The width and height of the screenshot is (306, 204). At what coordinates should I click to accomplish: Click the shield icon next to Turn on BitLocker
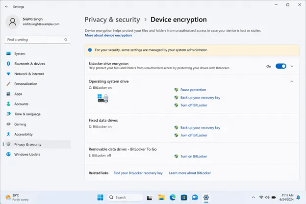176,156
